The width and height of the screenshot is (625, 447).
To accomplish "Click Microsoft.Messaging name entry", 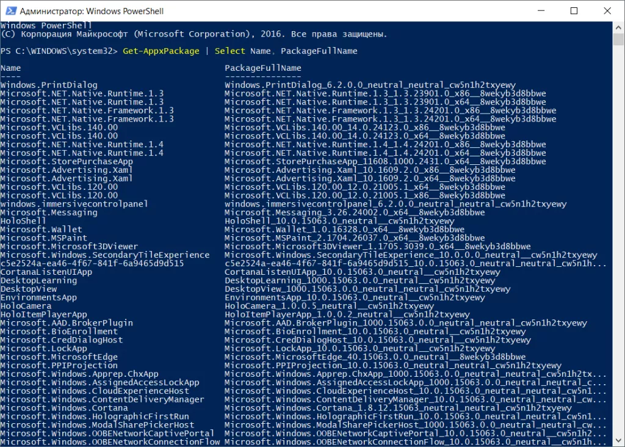I will (49, 213).
